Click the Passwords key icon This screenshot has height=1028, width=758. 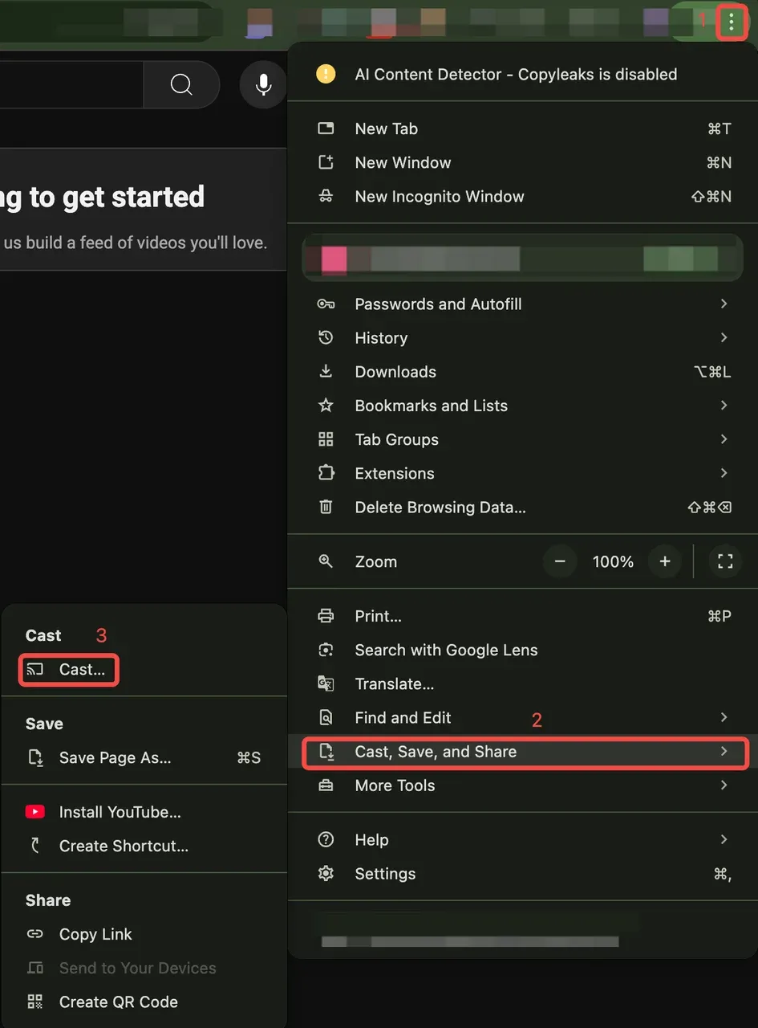pyautogui.click(x=326, y=304)
